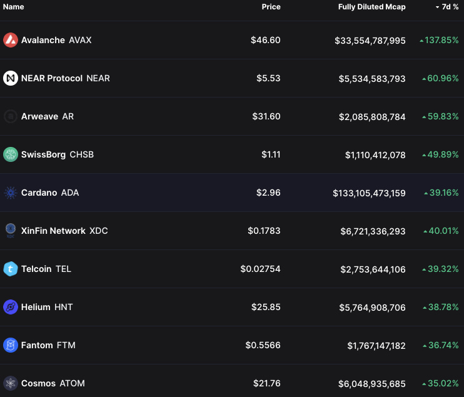Sort the table by Price column header
Viewport: 464px width, 397px height.
pos(271,7)
